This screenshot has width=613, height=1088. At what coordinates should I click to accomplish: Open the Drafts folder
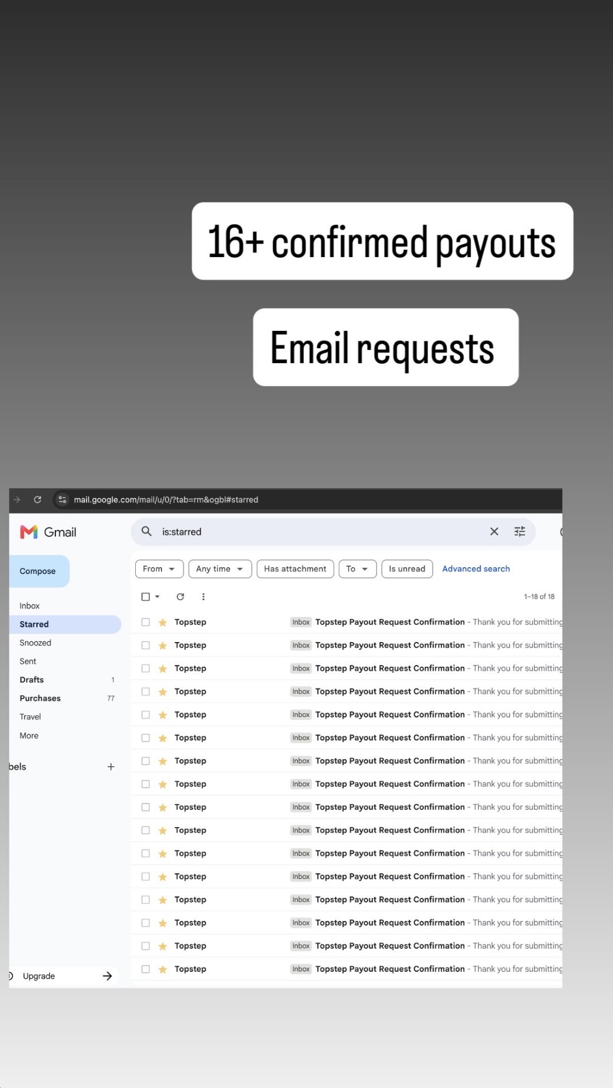[32, 680]
